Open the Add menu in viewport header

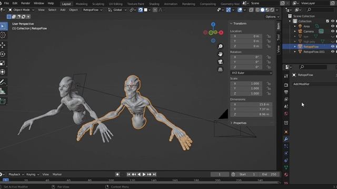tap(63, 10)
